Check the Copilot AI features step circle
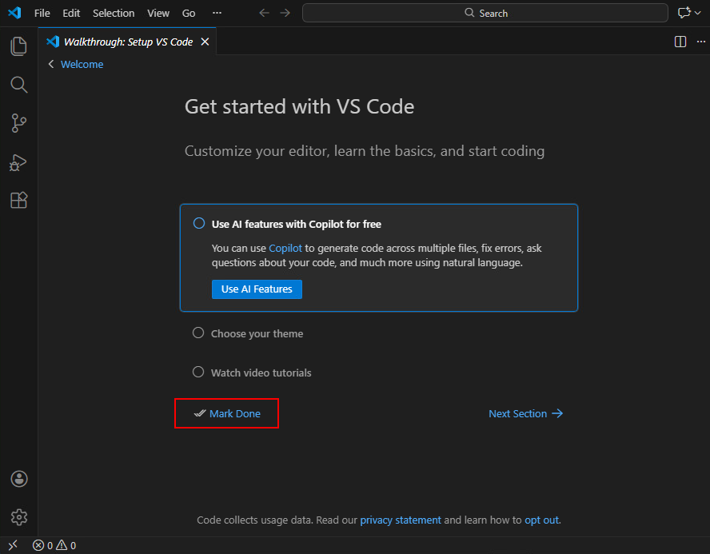 tap(199, 224)
